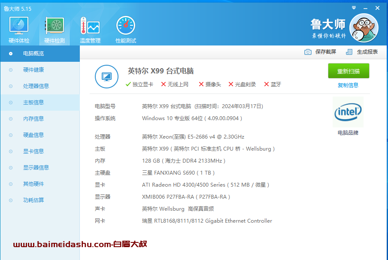The width and height of the screenshot is (388, 260).
Task: Click the Intel brand logo
Action: (x=348, y=112)
